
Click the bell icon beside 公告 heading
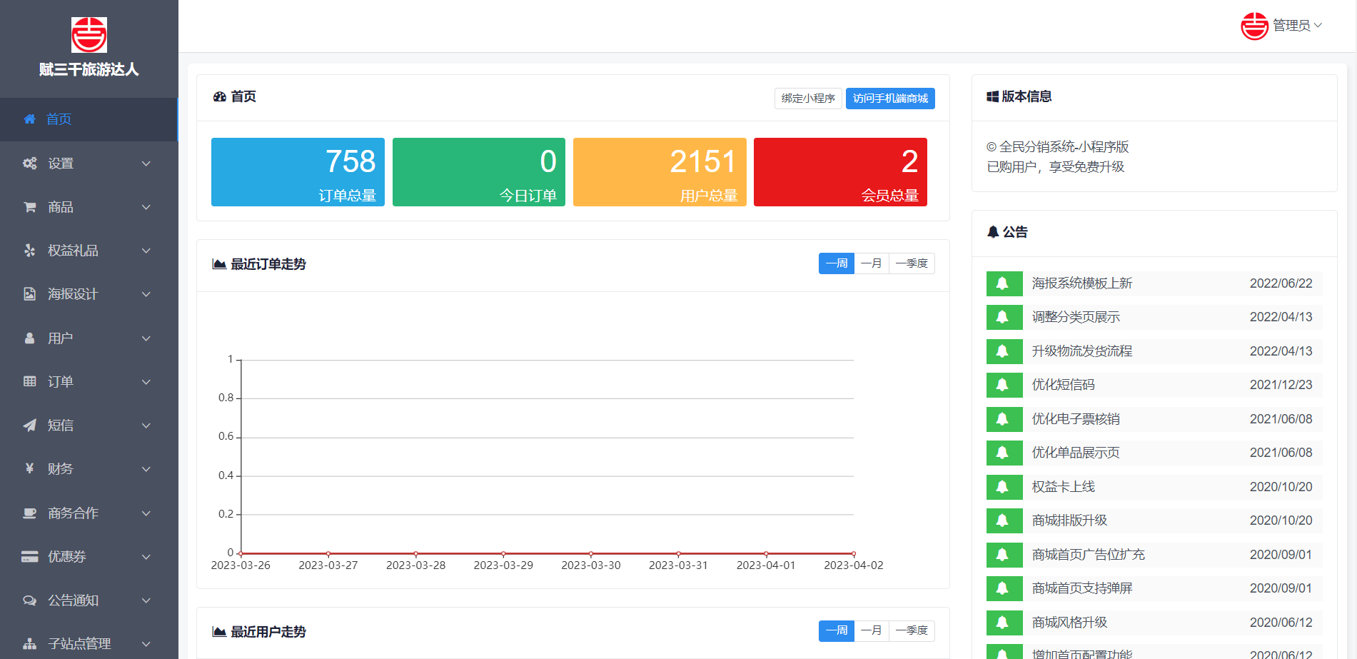[x=992, y=232]
